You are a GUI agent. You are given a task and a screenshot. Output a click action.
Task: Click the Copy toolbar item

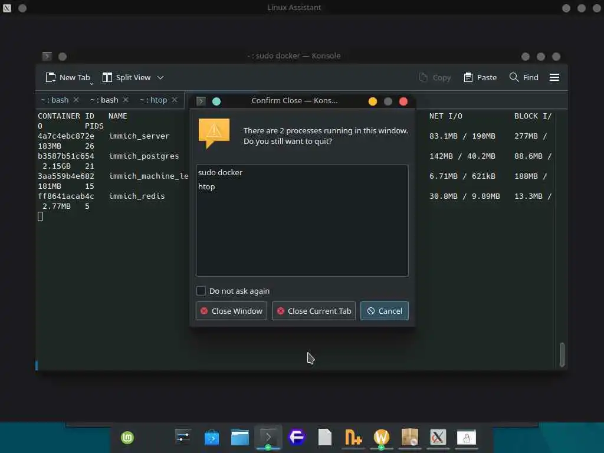435,77
